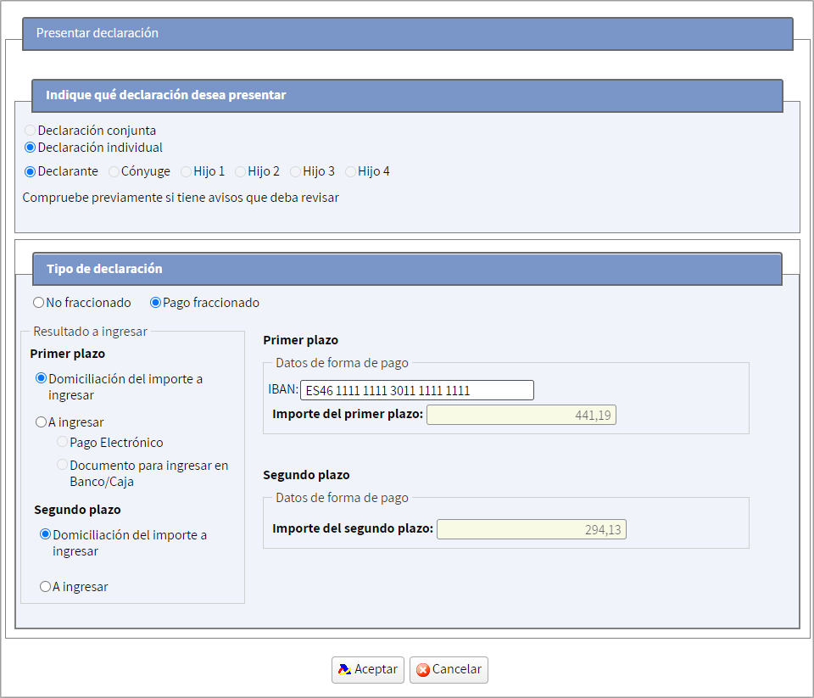Pick Documento para ingresar en Banco/Caja
814x698 pixels.
pyautogui.click(x=62, y=465)
